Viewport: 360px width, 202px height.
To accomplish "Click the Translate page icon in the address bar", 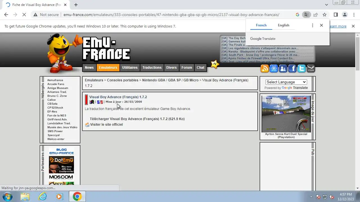I will click(x=307, y=15).
